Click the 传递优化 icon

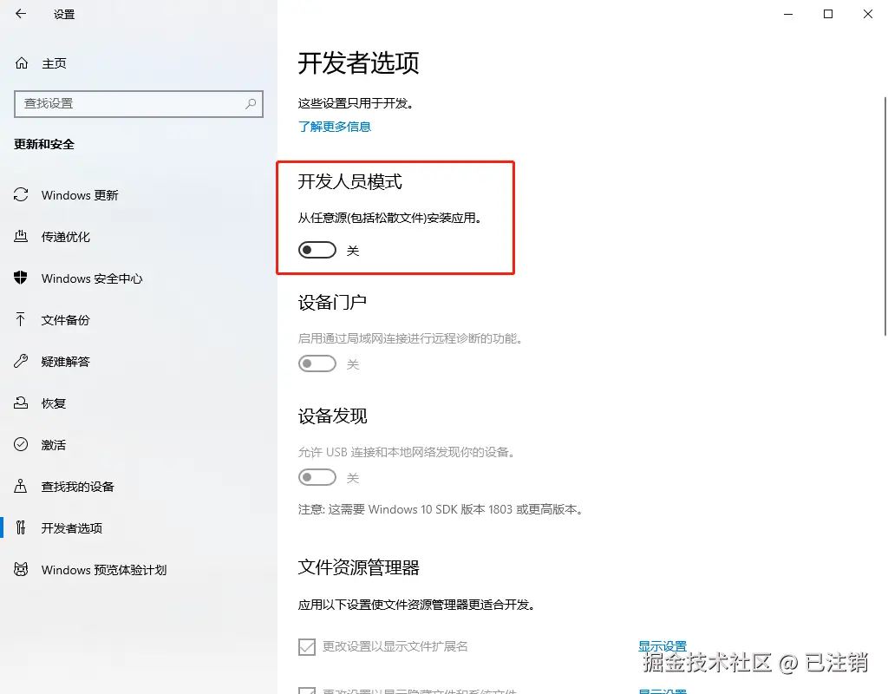[21, 236]
